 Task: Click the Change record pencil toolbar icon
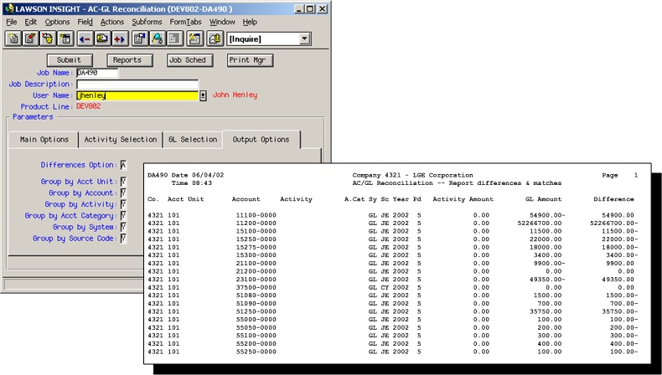(30, 39)
